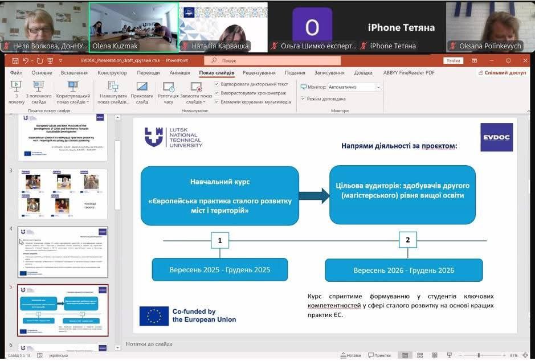
Task: Click Olena Kuzmak video tile
Action: tap(133, 27)
